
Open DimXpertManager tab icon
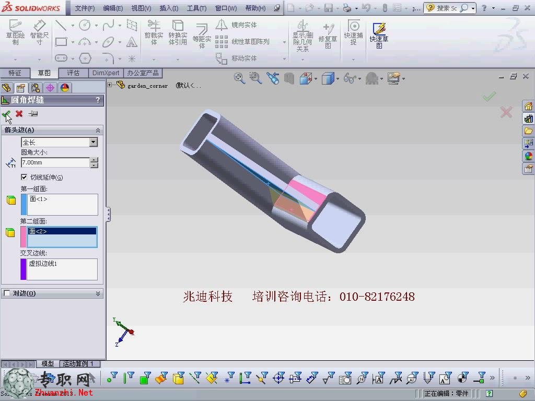click(50, 88)
